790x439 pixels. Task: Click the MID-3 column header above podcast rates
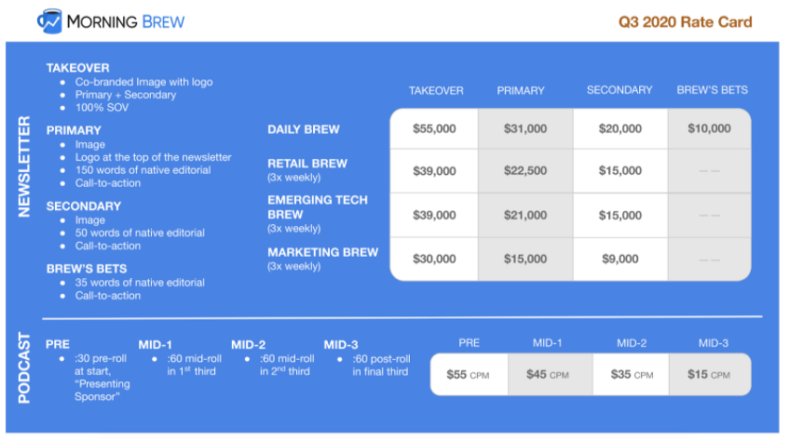(x=713, y=343)
